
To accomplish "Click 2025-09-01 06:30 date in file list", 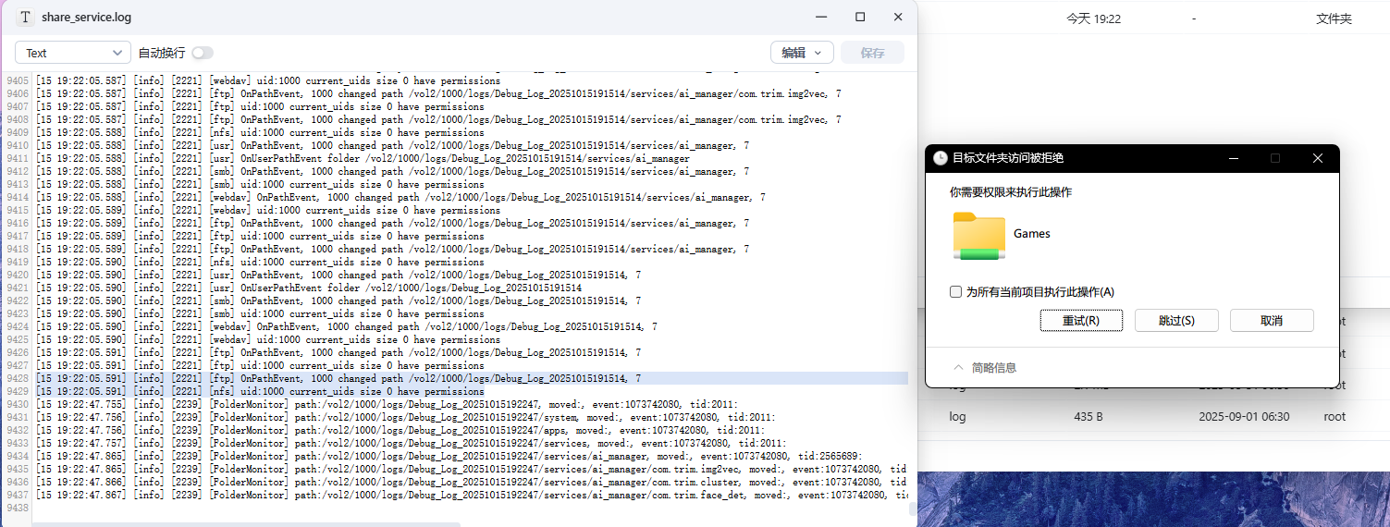I will [1244, 417].
